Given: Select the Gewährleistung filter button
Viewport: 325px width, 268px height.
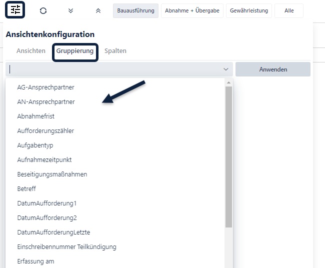Looking at the screenshot, I should click(249, 10).
